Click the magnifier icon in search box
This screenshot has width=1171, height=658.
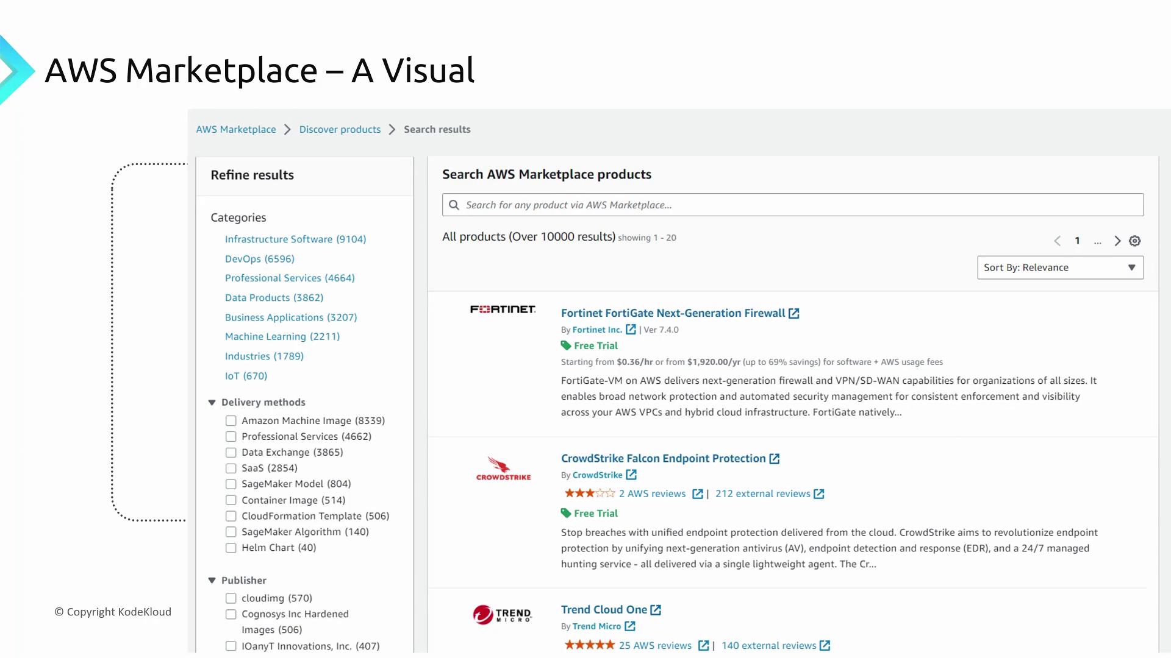click(x=454, y=205)
